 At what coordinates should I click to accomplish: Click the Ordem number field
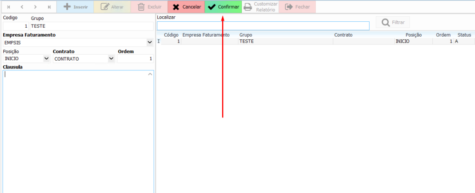[x=135, y=59]
